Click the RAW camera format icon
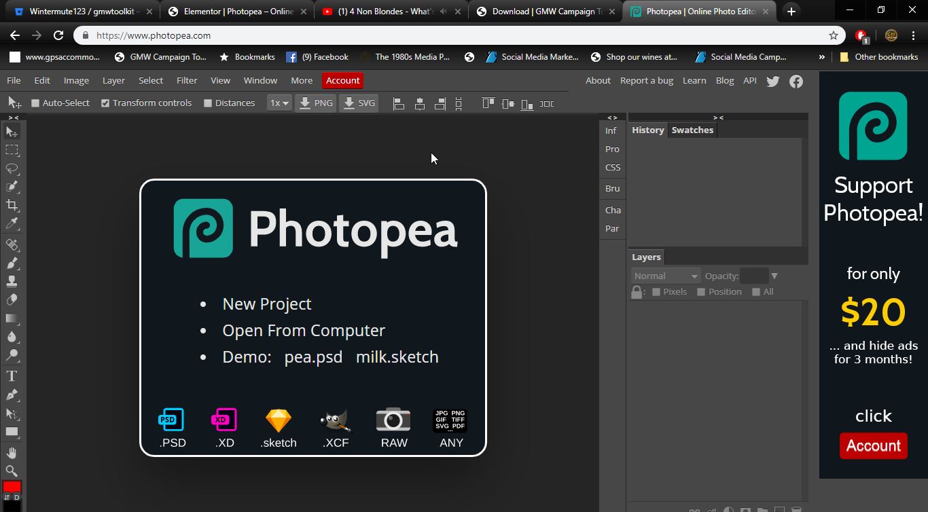 393,428
